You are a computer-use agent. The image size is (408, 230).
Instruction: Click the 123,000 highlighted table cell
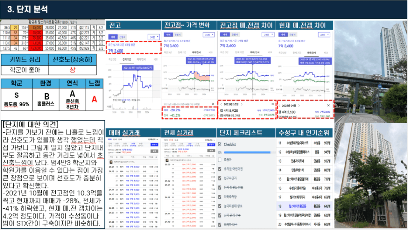point(35,48)
